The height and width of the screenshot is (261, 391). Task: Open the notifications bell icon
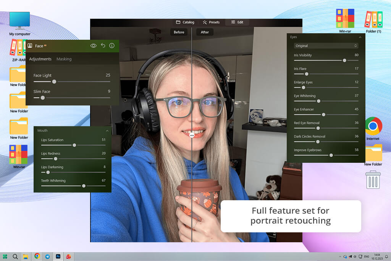point(386,257)
